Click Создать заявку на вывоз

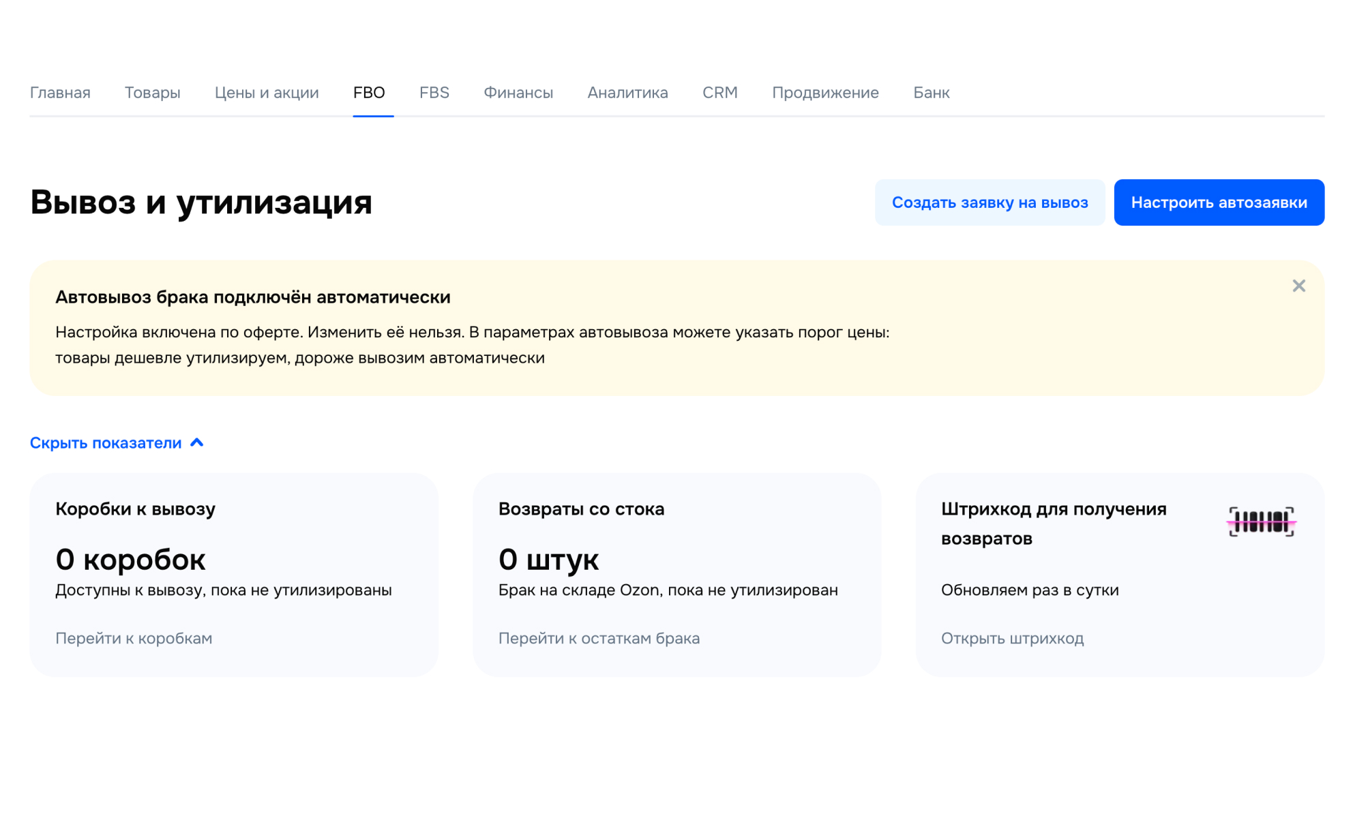coord(990,202)
